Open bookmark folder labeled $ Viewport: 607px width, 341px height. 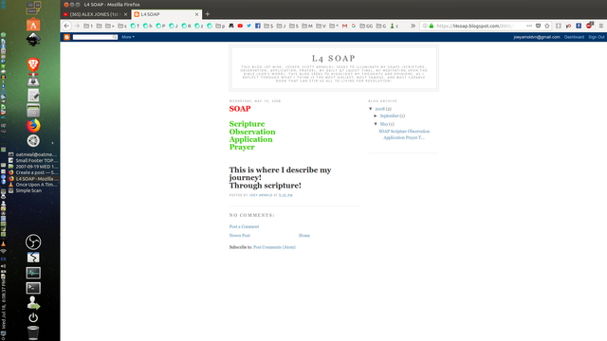tap(268, 26)
